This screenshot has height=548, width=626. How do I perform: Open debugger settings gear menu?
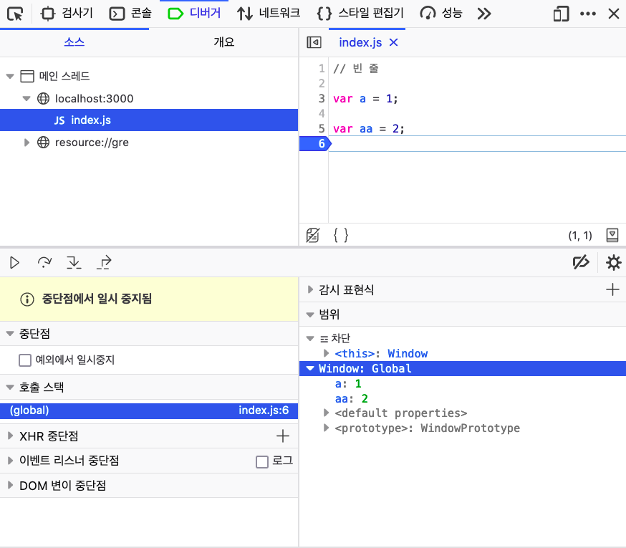pos(614,262)
